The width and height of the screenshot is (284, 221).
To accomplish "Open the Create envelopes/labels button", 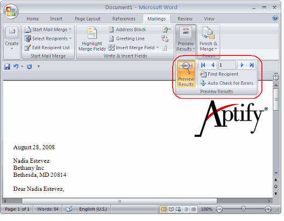I will (12, 38).
